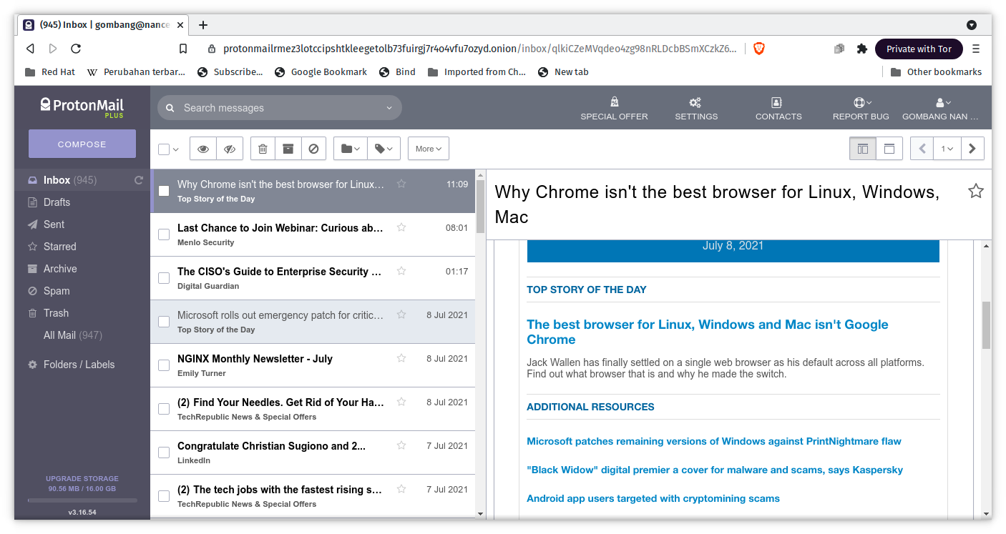Image resolution: width=1006 pixels, height=534 pixels.
Task: Open Report Bug dropdown
Action: (861, 109)
